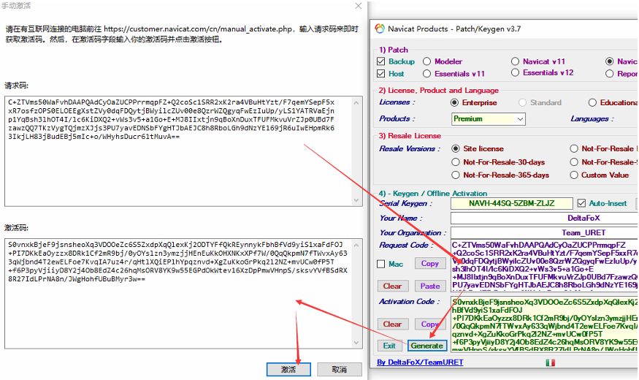Click the 'Languages :' label
Image resolution: width=639 pixels, height=380 pixels.
(592, 118)
